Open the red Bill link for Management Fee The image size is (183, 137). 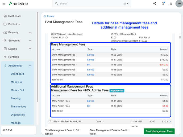point(89,65)
